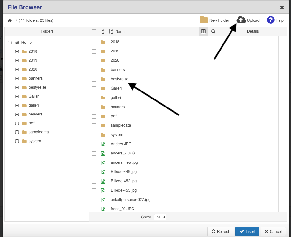Check the box next to bestyrelse folder
Viewport: 291px width, 237px height.
[x=94, y=79]
